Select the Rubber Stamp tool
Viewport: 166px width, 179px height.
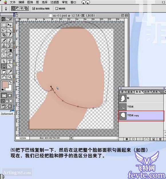pos(4,46)
